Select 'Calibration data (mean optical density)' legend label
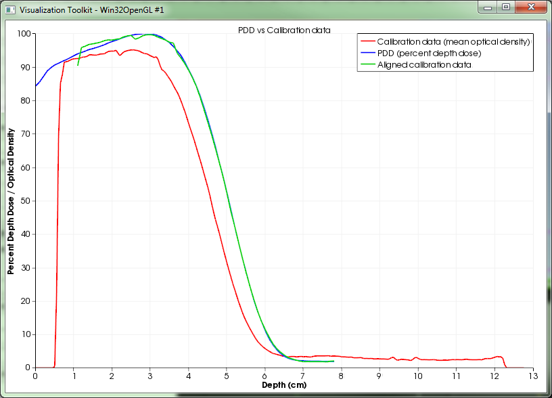552x398 pixels. coord(453,42)
